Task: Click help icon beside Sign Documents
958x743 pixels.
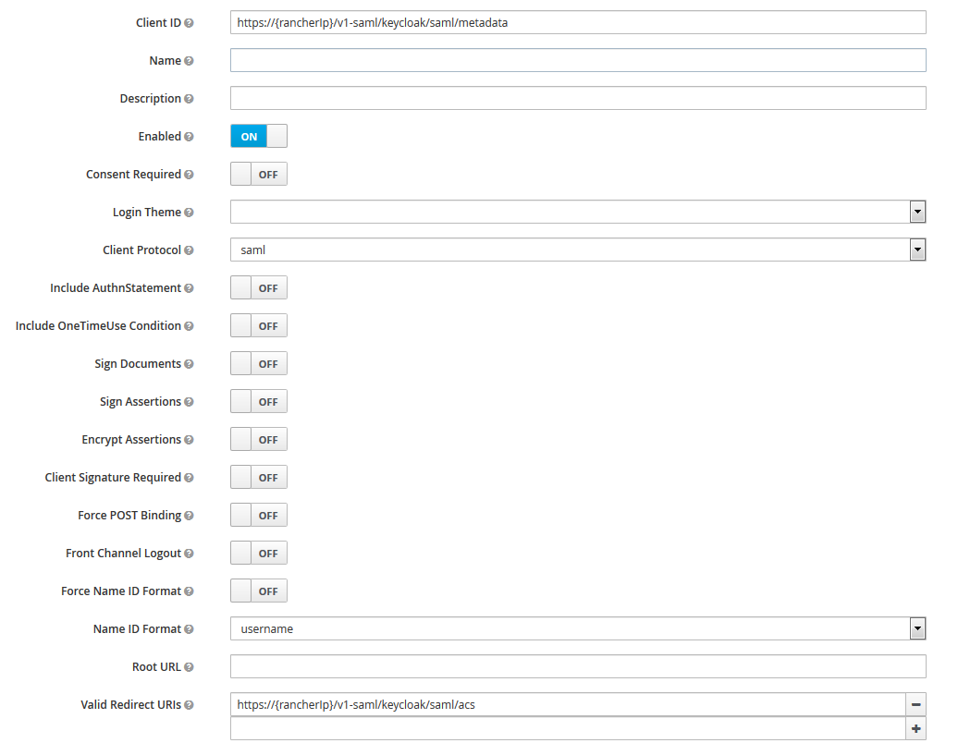Action: tap(189, 364)
